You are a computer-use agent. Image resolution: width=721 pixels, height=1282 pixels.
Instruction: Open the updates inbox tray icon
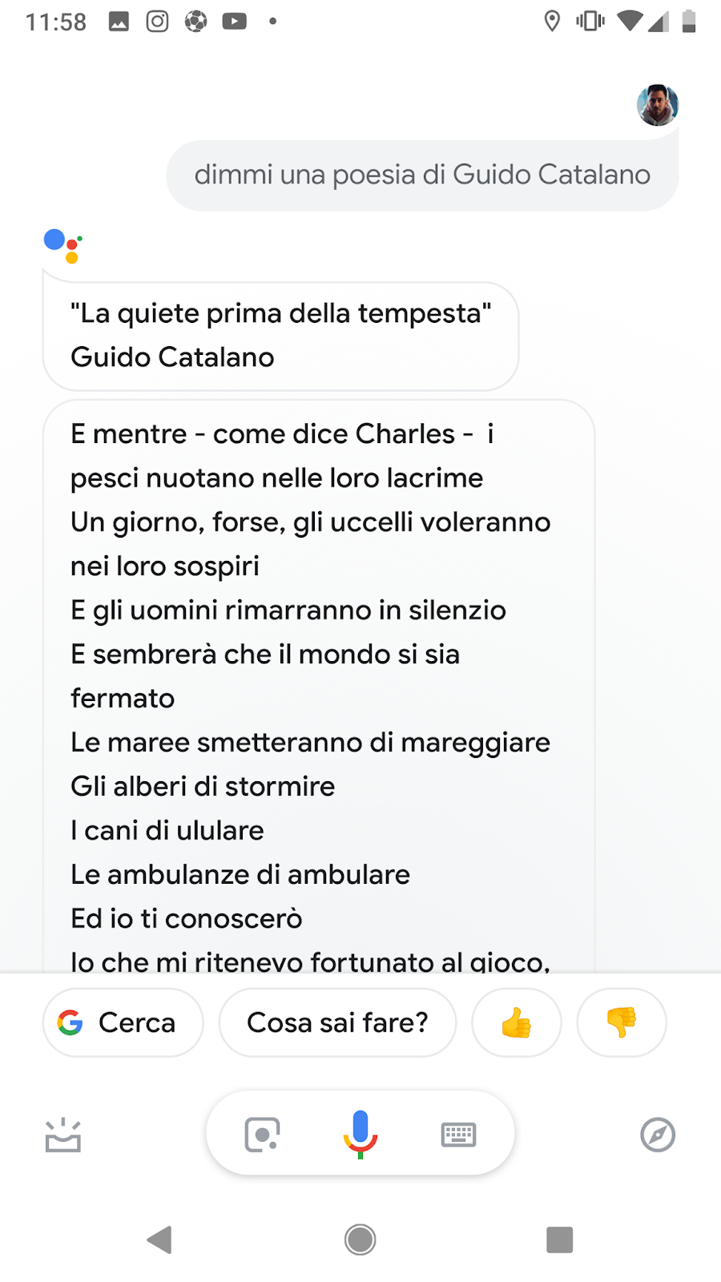click(63, 1135)
